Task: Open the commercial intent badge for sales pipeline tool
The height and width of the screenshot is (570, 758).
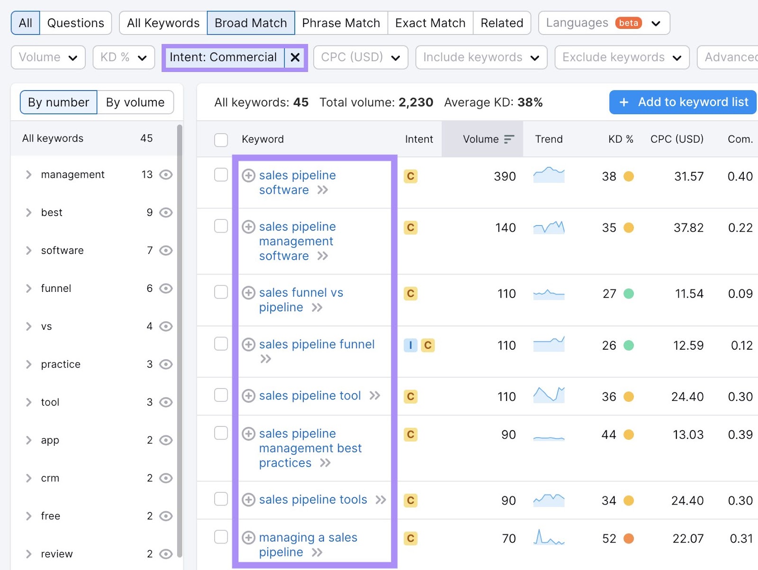Action: click(x=410, y=397)
